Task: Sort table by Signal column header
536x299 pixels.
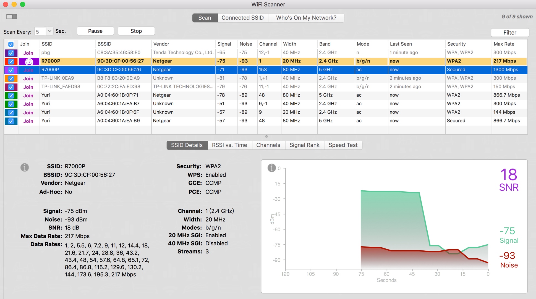Action: (x=224, y=44)
